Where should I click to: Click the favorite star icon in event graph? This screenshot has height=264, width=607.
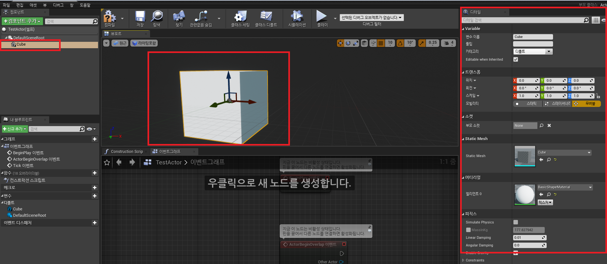click(107, 162)
